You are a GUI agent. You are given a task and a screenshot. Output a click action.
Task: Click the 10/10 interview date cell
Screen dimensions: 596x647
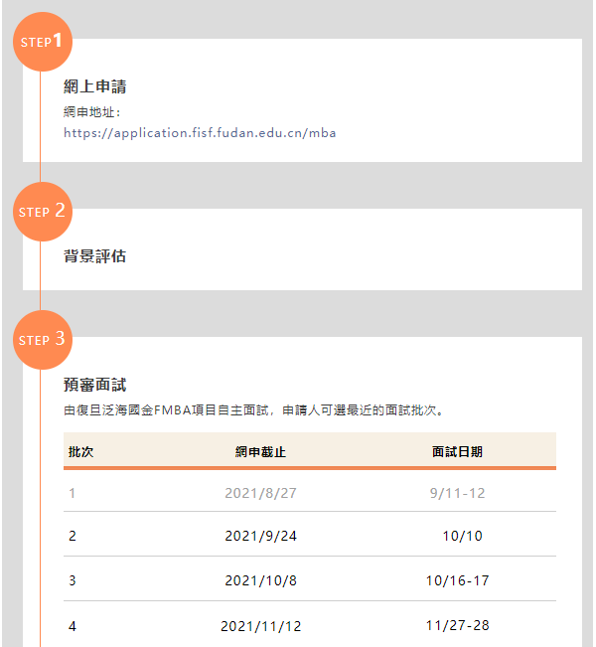click(x=462, y=537)
